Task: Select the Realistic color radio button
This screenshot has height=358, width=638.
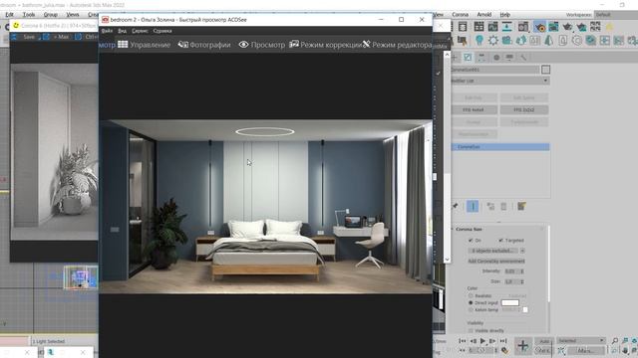Action: click(471, 296)
